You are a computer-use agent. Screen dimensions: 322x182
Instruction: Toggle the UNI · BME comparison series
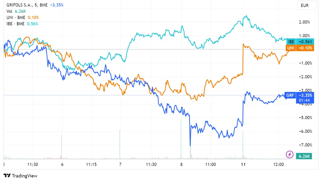point(15,17)
